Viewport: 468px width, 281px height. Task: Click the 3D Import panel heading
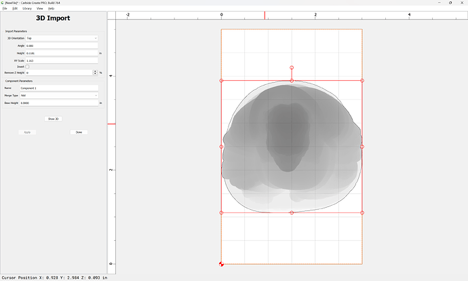(53, 18)
